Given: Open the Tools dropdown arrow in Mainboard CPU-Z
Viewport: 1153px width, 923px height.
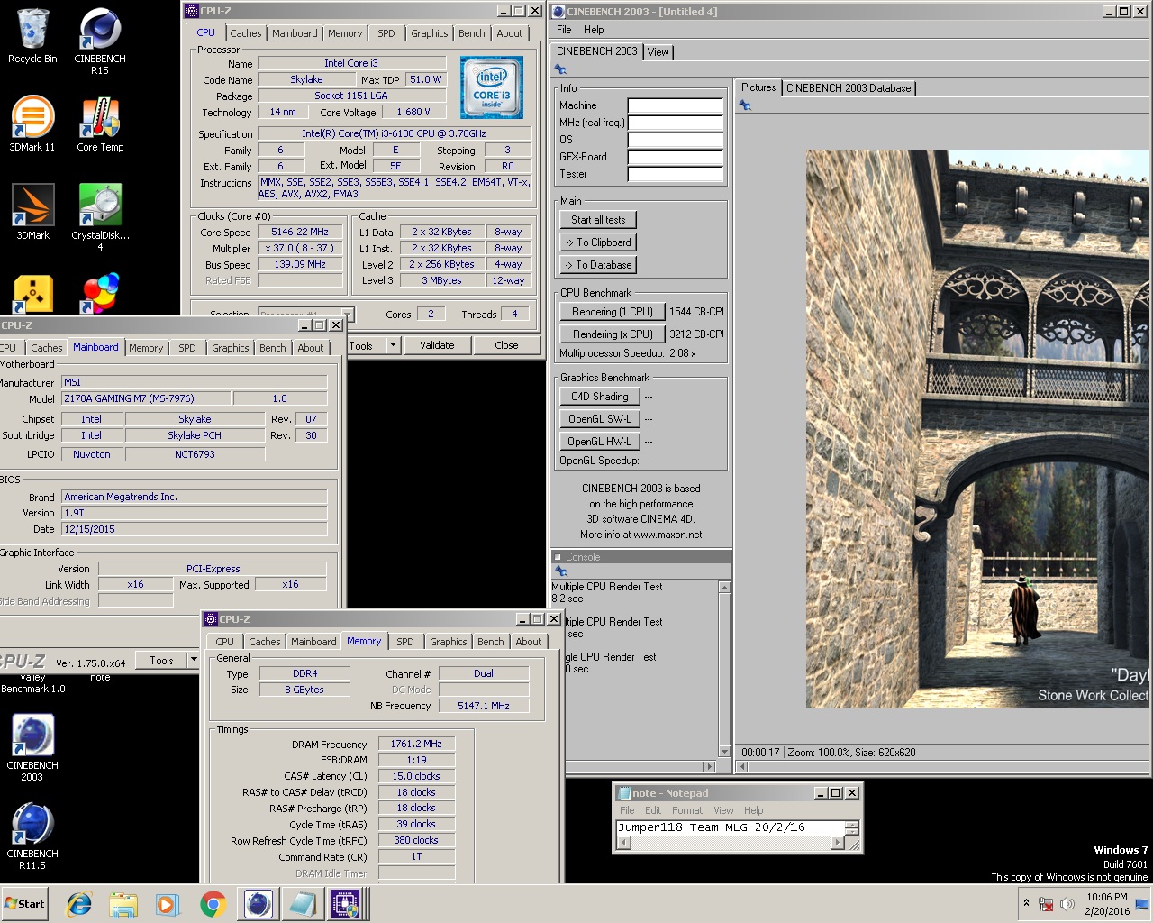Looking at the screenshot, I should click(193, 661).
